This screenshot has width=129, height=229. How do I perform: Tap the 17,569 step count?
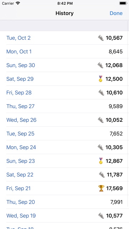tap(114, 188)
